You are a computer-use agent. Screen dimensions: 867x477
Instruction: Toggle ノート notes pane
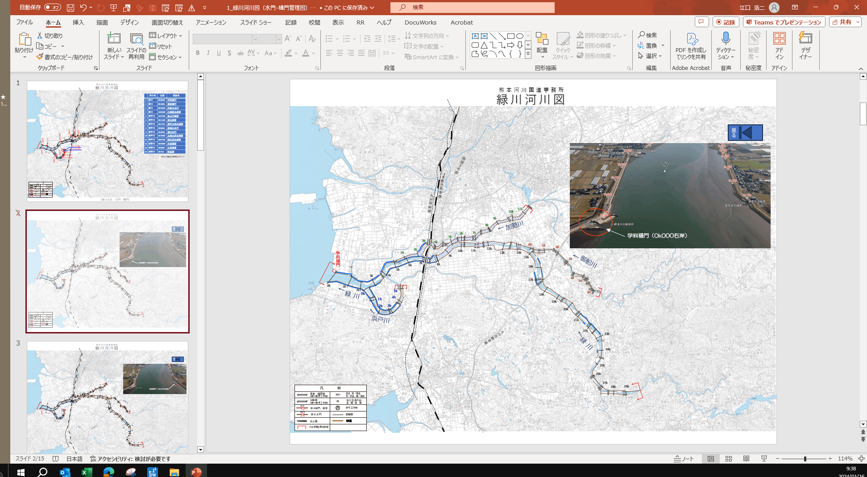coord(684,459)
